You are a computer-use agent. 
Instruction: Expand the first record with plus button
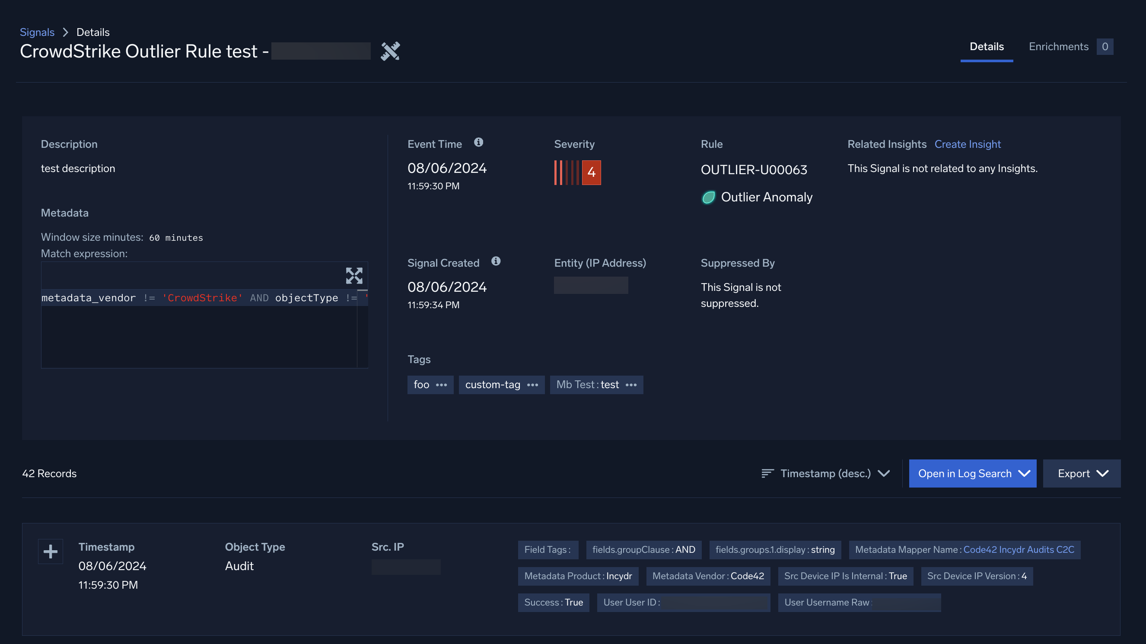click(x=50, y=552)
